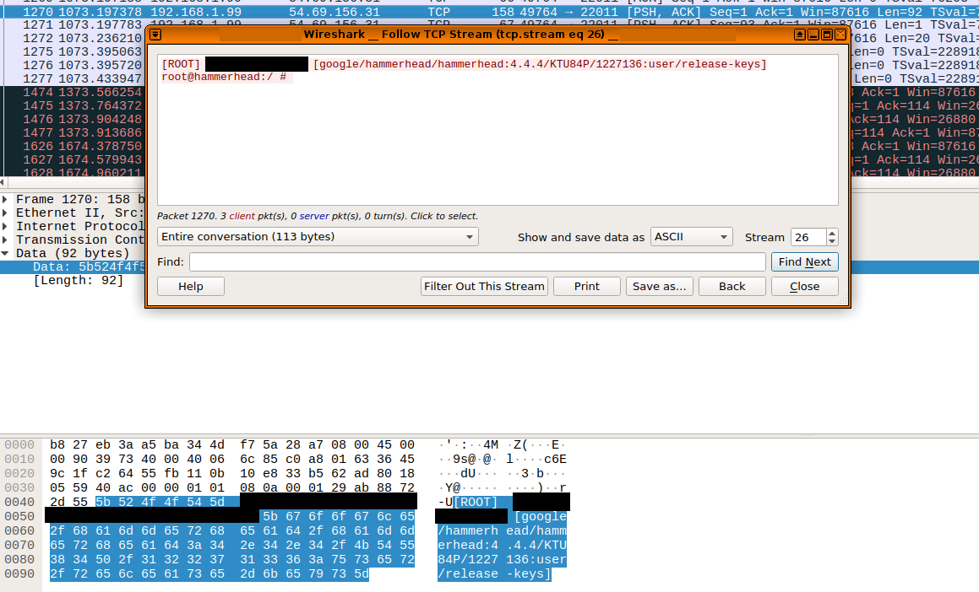The height and width of the screenshot is (592, 979).
Task: Select packet 1475 in packet list
Action: coord(73,106)
